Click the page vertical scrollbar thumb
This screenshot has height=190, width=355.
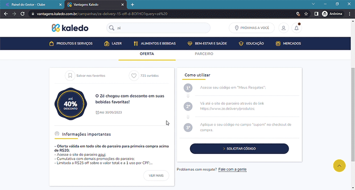pos(353,114)
